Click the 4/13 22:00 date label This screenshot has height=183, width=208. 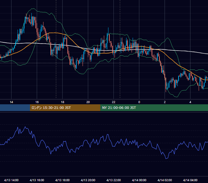pyautogui.click(x=113, y=180)
